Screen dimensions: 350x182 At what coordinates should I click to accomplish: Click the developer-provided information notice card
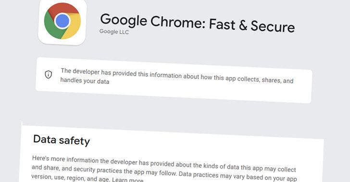pyautogui.click(x=174, y=80)
